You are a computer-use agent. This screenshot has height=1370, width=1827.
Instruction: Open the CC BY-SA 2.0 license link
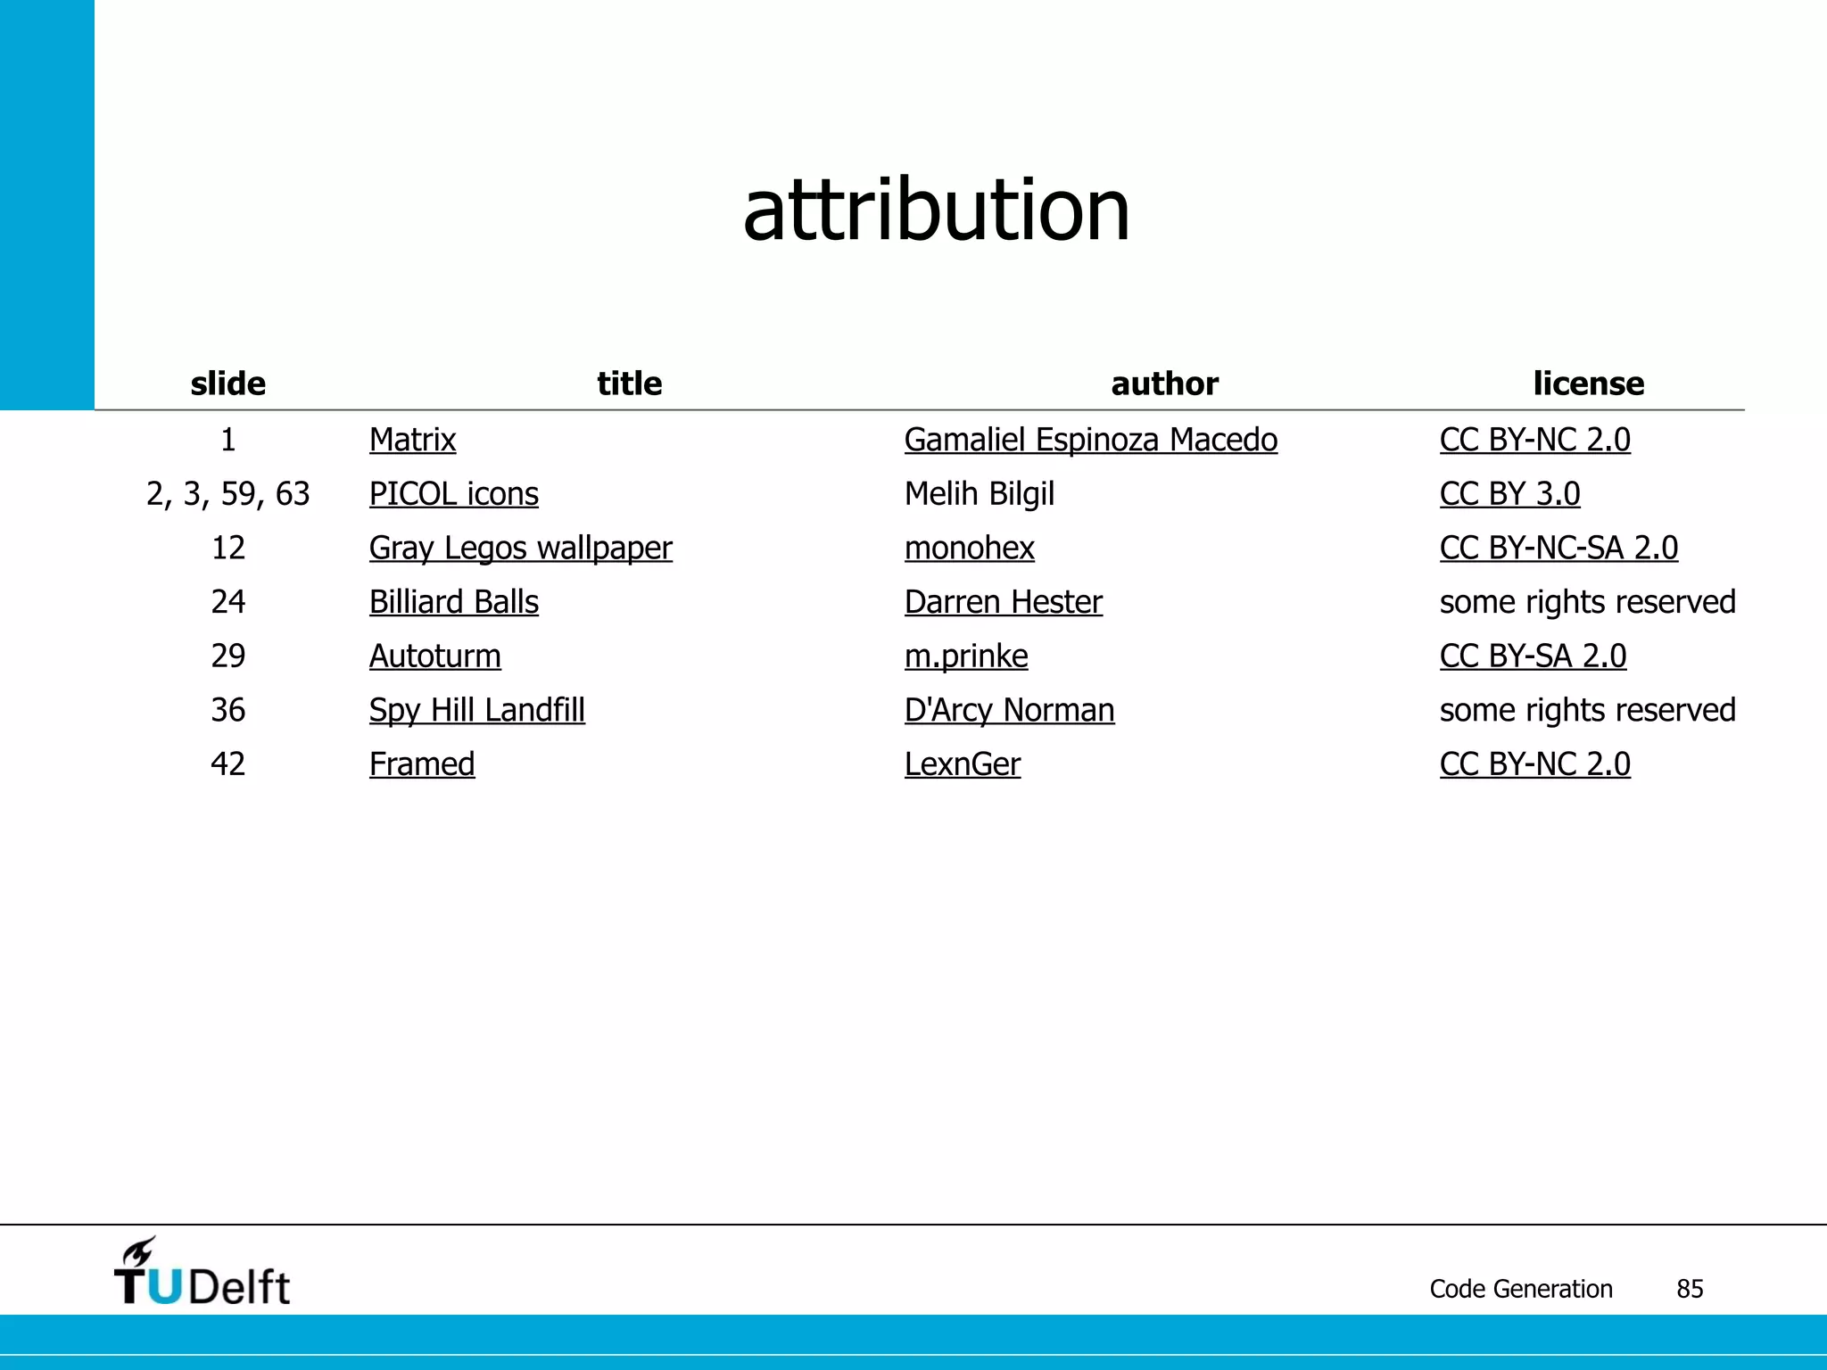[x=1534, y=656]
